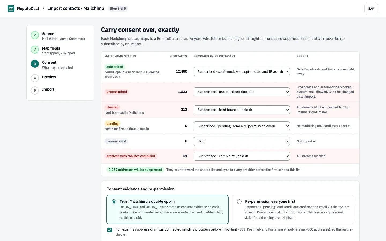Click the Source step checkmark icon
The image size is (386, 241).
pyautogui.click(x=35, y=35)
